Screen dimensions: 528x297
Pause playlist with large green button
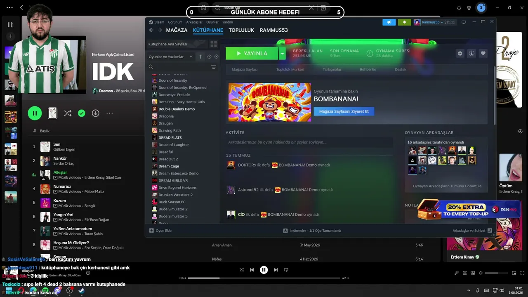tap(35, 113)
